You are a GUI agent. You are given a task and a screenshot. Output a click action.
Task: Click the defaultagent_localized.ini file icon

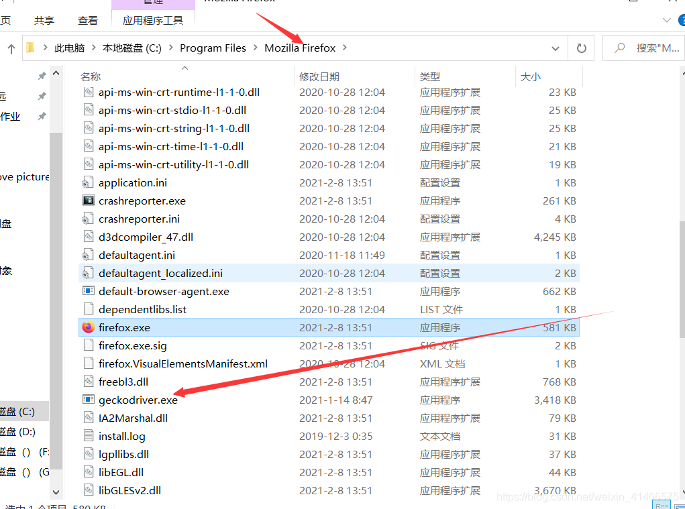click(89, 273)
